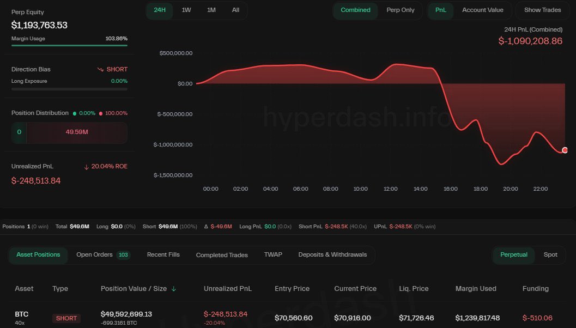Sort table by Unrealized PnL column

[228, 289]
